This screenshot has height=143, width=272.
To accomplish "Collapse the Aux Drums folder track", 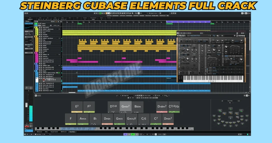I will coord(36,36).
